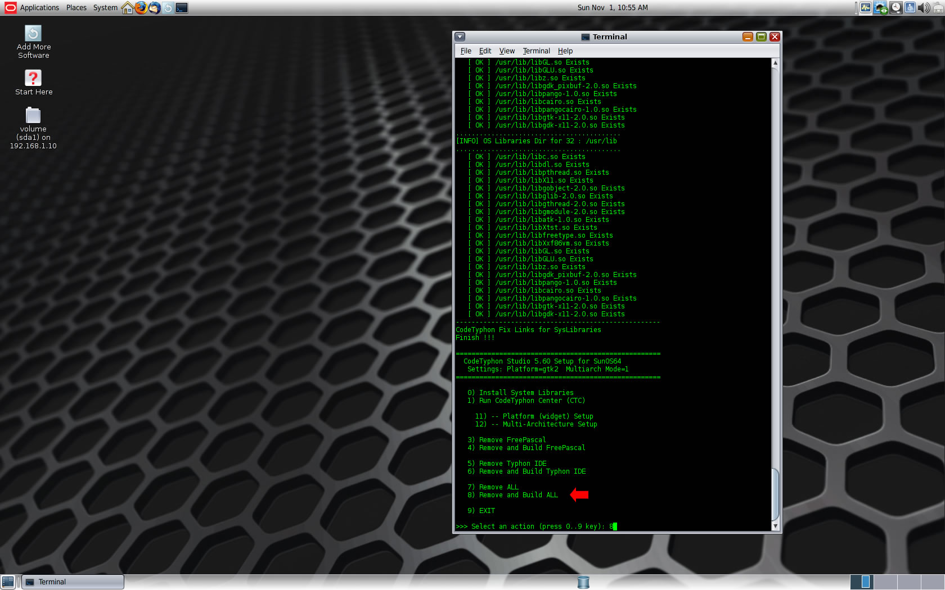Click the date and time clock

click(x=613, y=7)
